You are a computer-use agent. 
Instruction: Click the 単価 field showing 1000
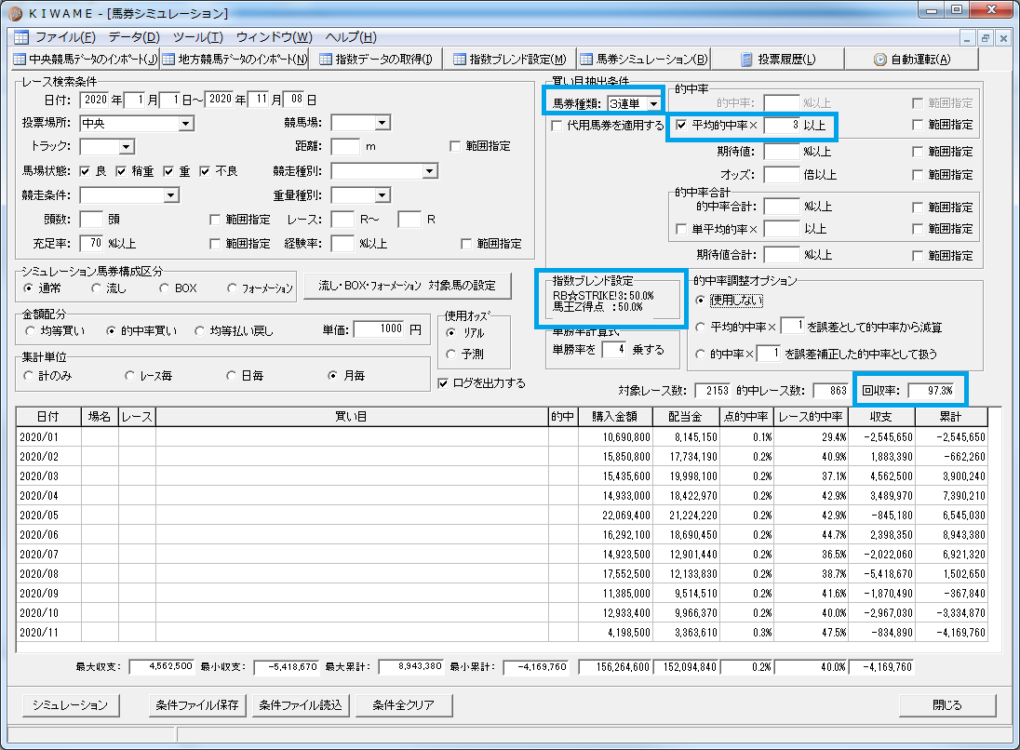tap(380, 329)
